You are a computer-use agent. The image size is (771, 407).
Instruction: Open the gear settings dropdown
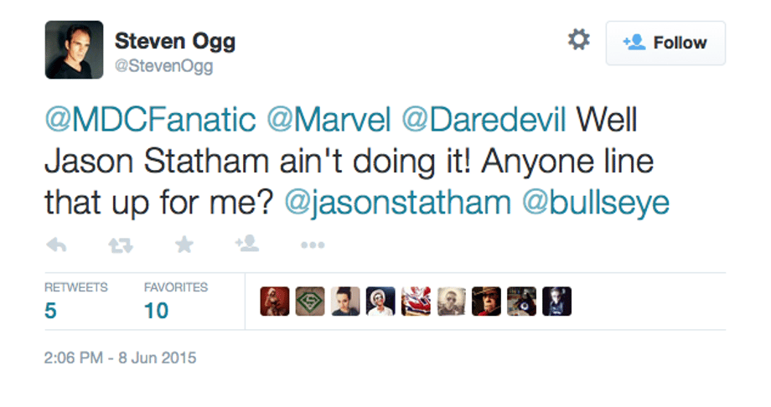point(578,40)
